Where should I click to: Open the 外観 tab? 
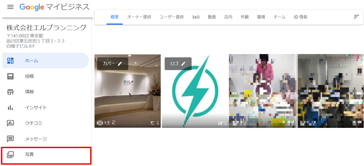coord(245,17)
